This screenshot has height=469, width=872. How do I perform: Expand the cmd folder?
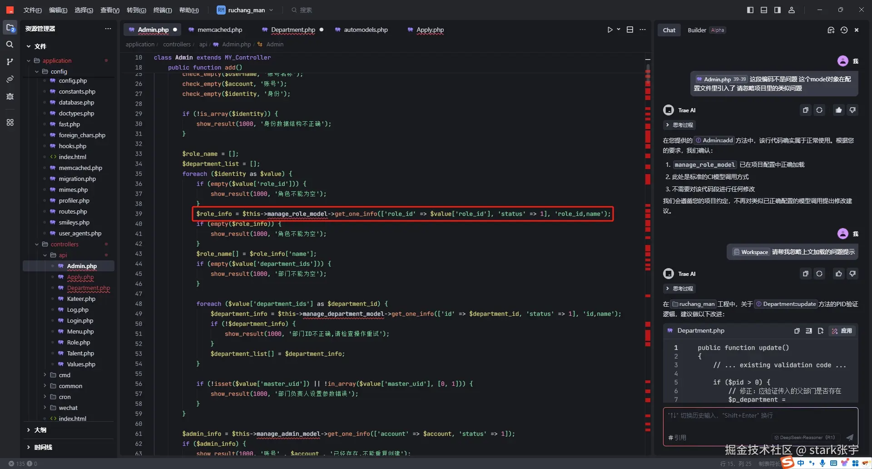64,375
